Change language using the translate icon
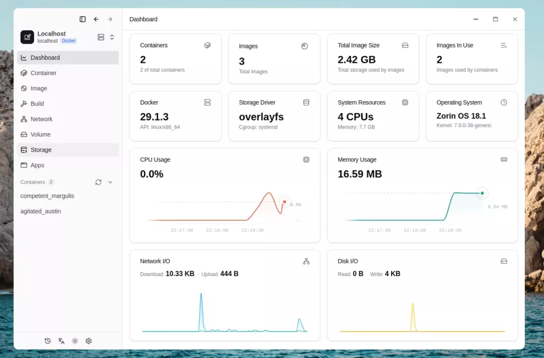Viewport: 544px width, 358px height. (x=62, y=341)
